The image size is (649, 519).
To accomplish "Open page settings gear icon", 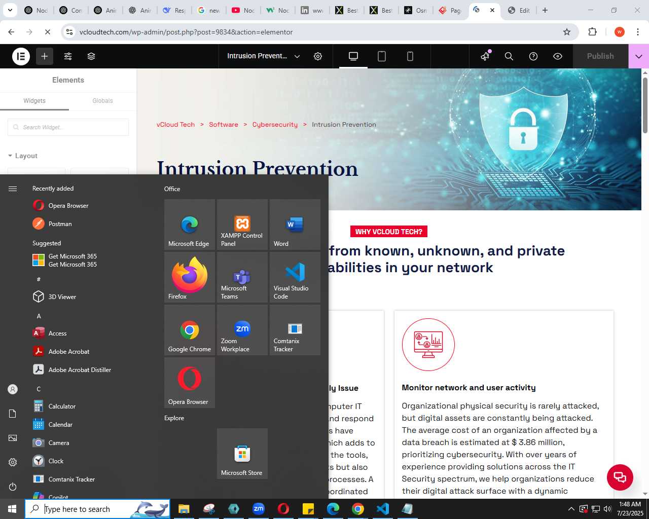I will (x=318, y=56).
